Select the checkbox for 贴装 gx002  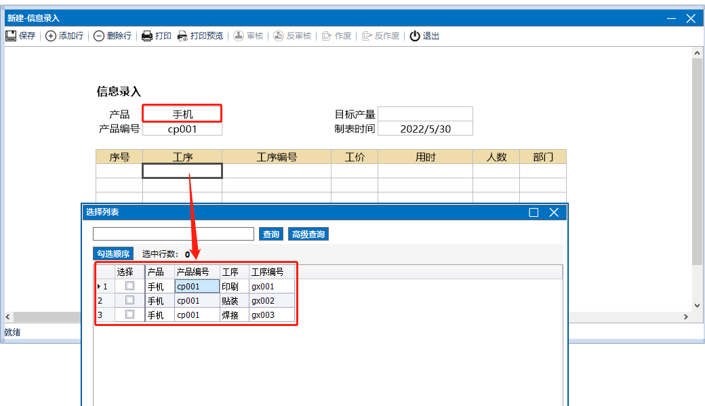129,300
